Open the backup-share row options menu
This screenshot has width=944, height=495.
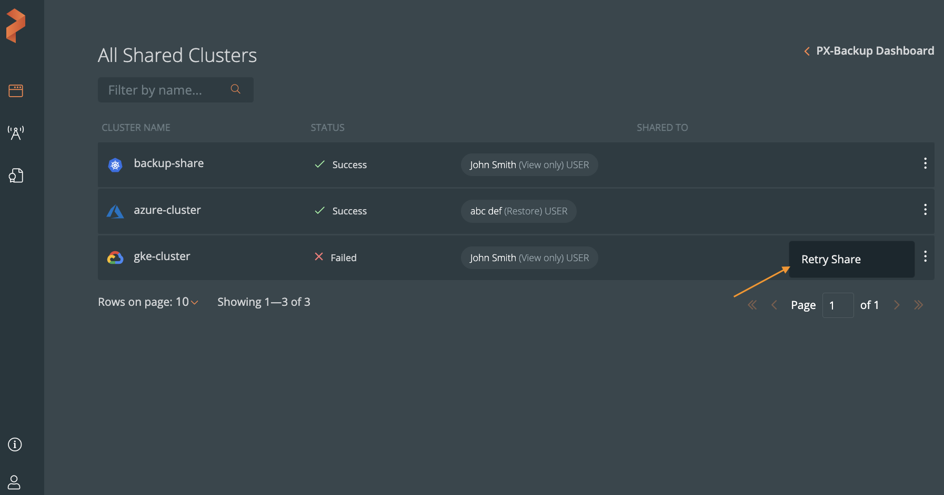(x=925, y=163)
